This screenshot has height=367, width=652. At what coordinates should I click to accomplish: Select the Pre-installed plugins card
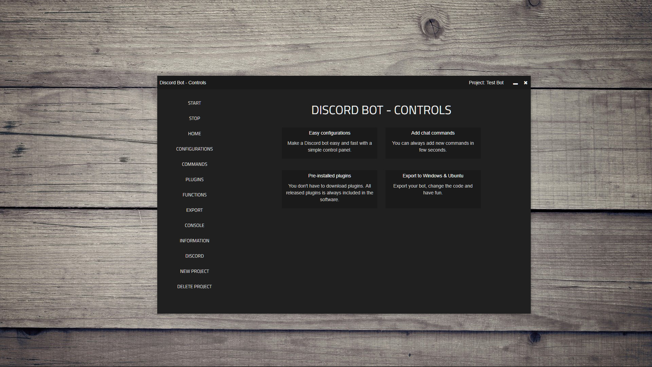point(329,189)
